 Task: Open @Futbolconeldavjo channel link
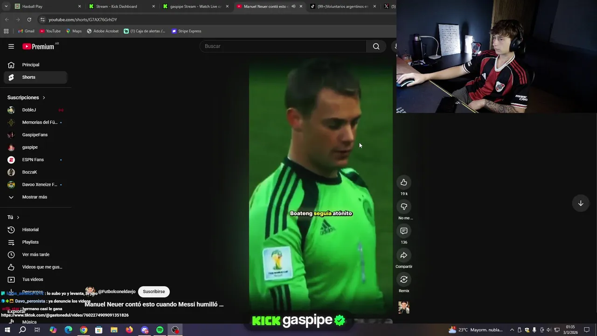pos(117,292)
